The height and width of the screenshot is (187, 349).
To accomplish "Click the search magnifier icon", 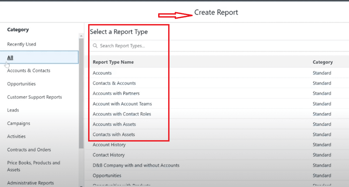I will click(95, 46).
